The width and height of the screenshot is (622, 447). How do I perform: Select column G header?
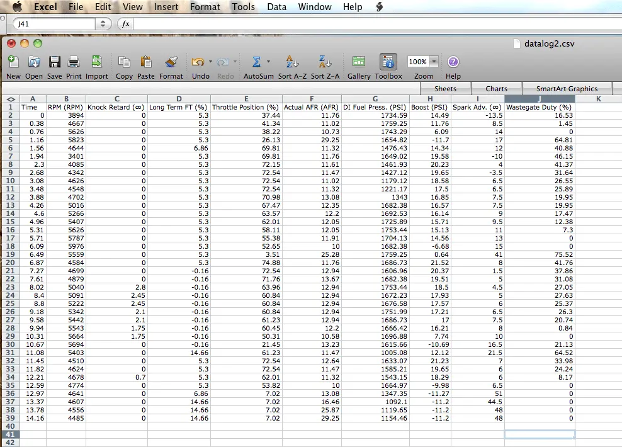pos(375,99)
